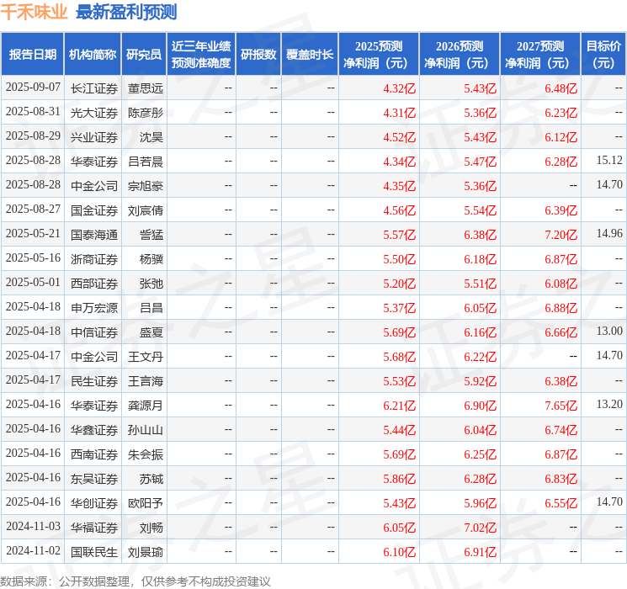Select the 2026预测净利润 column header
627x589 pixels.
pos(460,55)
